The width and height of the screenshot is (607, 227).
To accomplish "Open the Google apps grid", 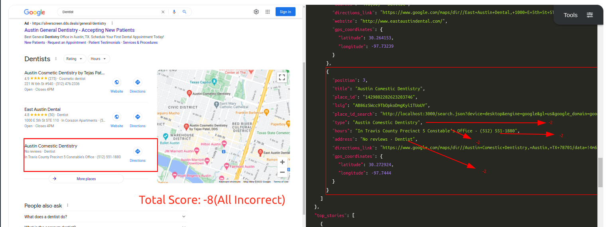I will coord(268,12).
